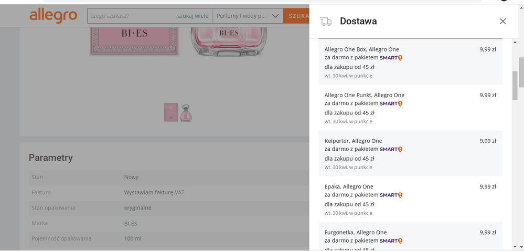524x251 pixels.
Task: Click the perfume box thumbnail
Action: coord(171,112)
